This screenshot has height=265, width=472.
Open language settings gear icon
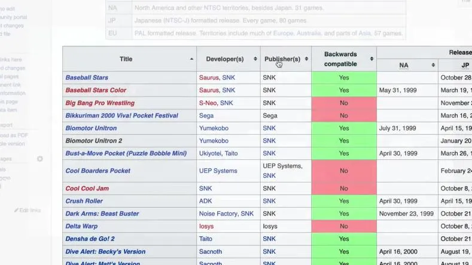tap(40, 159)
